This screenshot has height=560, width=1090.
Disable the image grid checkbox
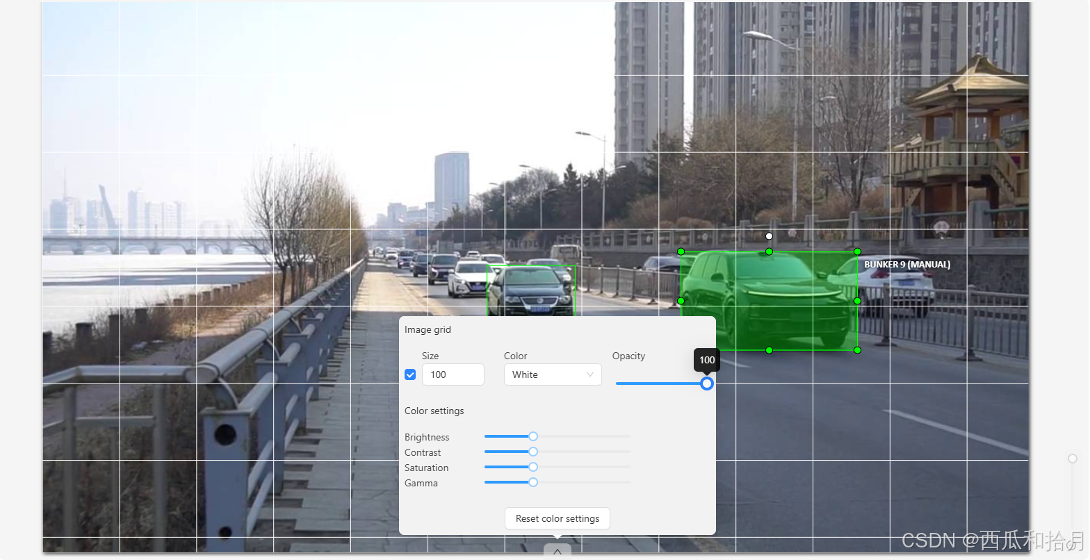coord(410,374)
